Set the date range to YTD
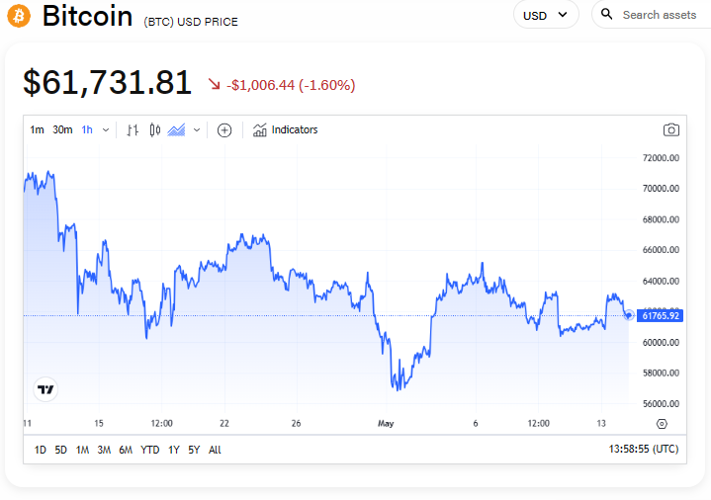Viewport: 711px width, 500px height. pyautogui.click(x=150, y=450)
